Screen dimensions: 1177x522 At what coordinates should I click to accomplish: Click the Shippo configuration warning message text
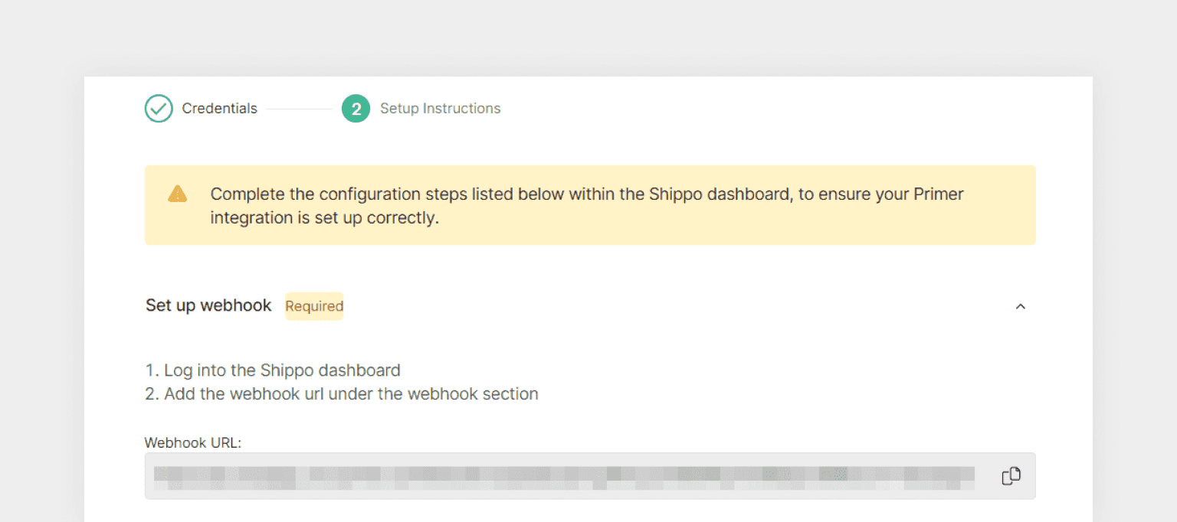(x=587, y=205)
